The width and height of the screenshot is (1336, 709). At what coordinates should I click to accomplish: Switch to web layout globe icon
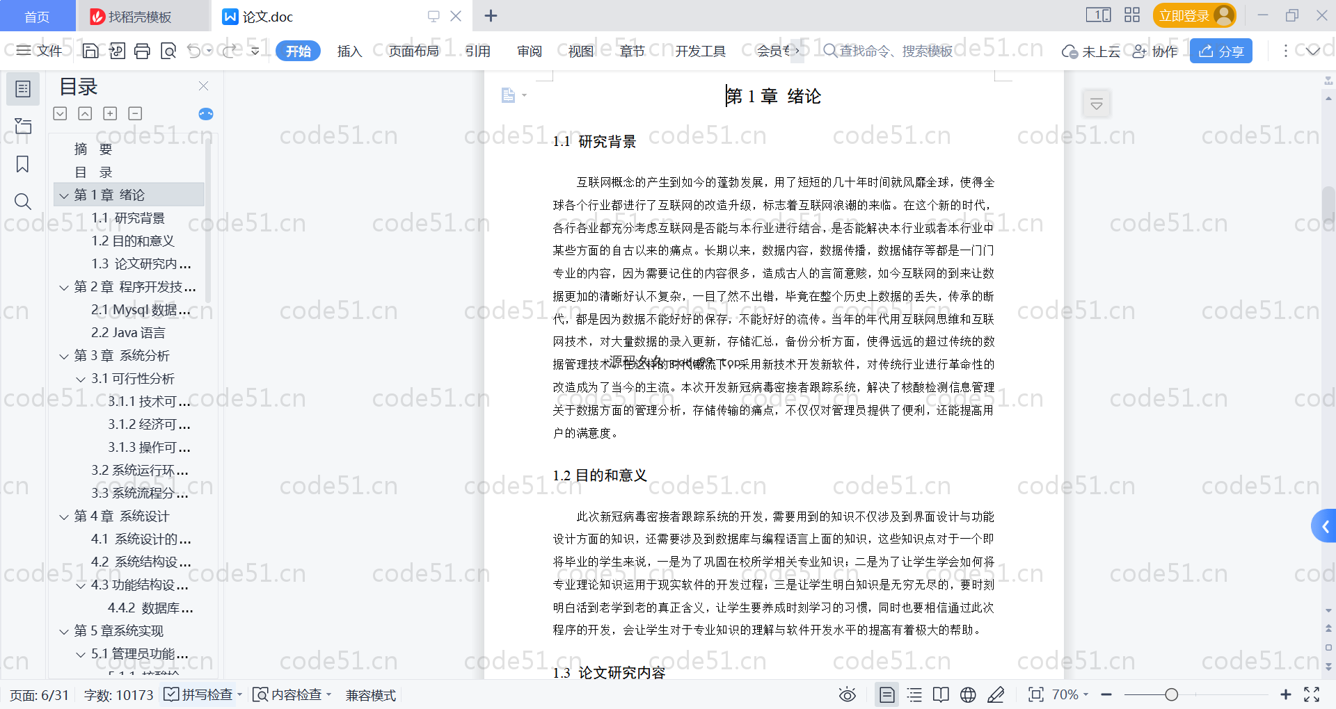(x=968, y=694)
